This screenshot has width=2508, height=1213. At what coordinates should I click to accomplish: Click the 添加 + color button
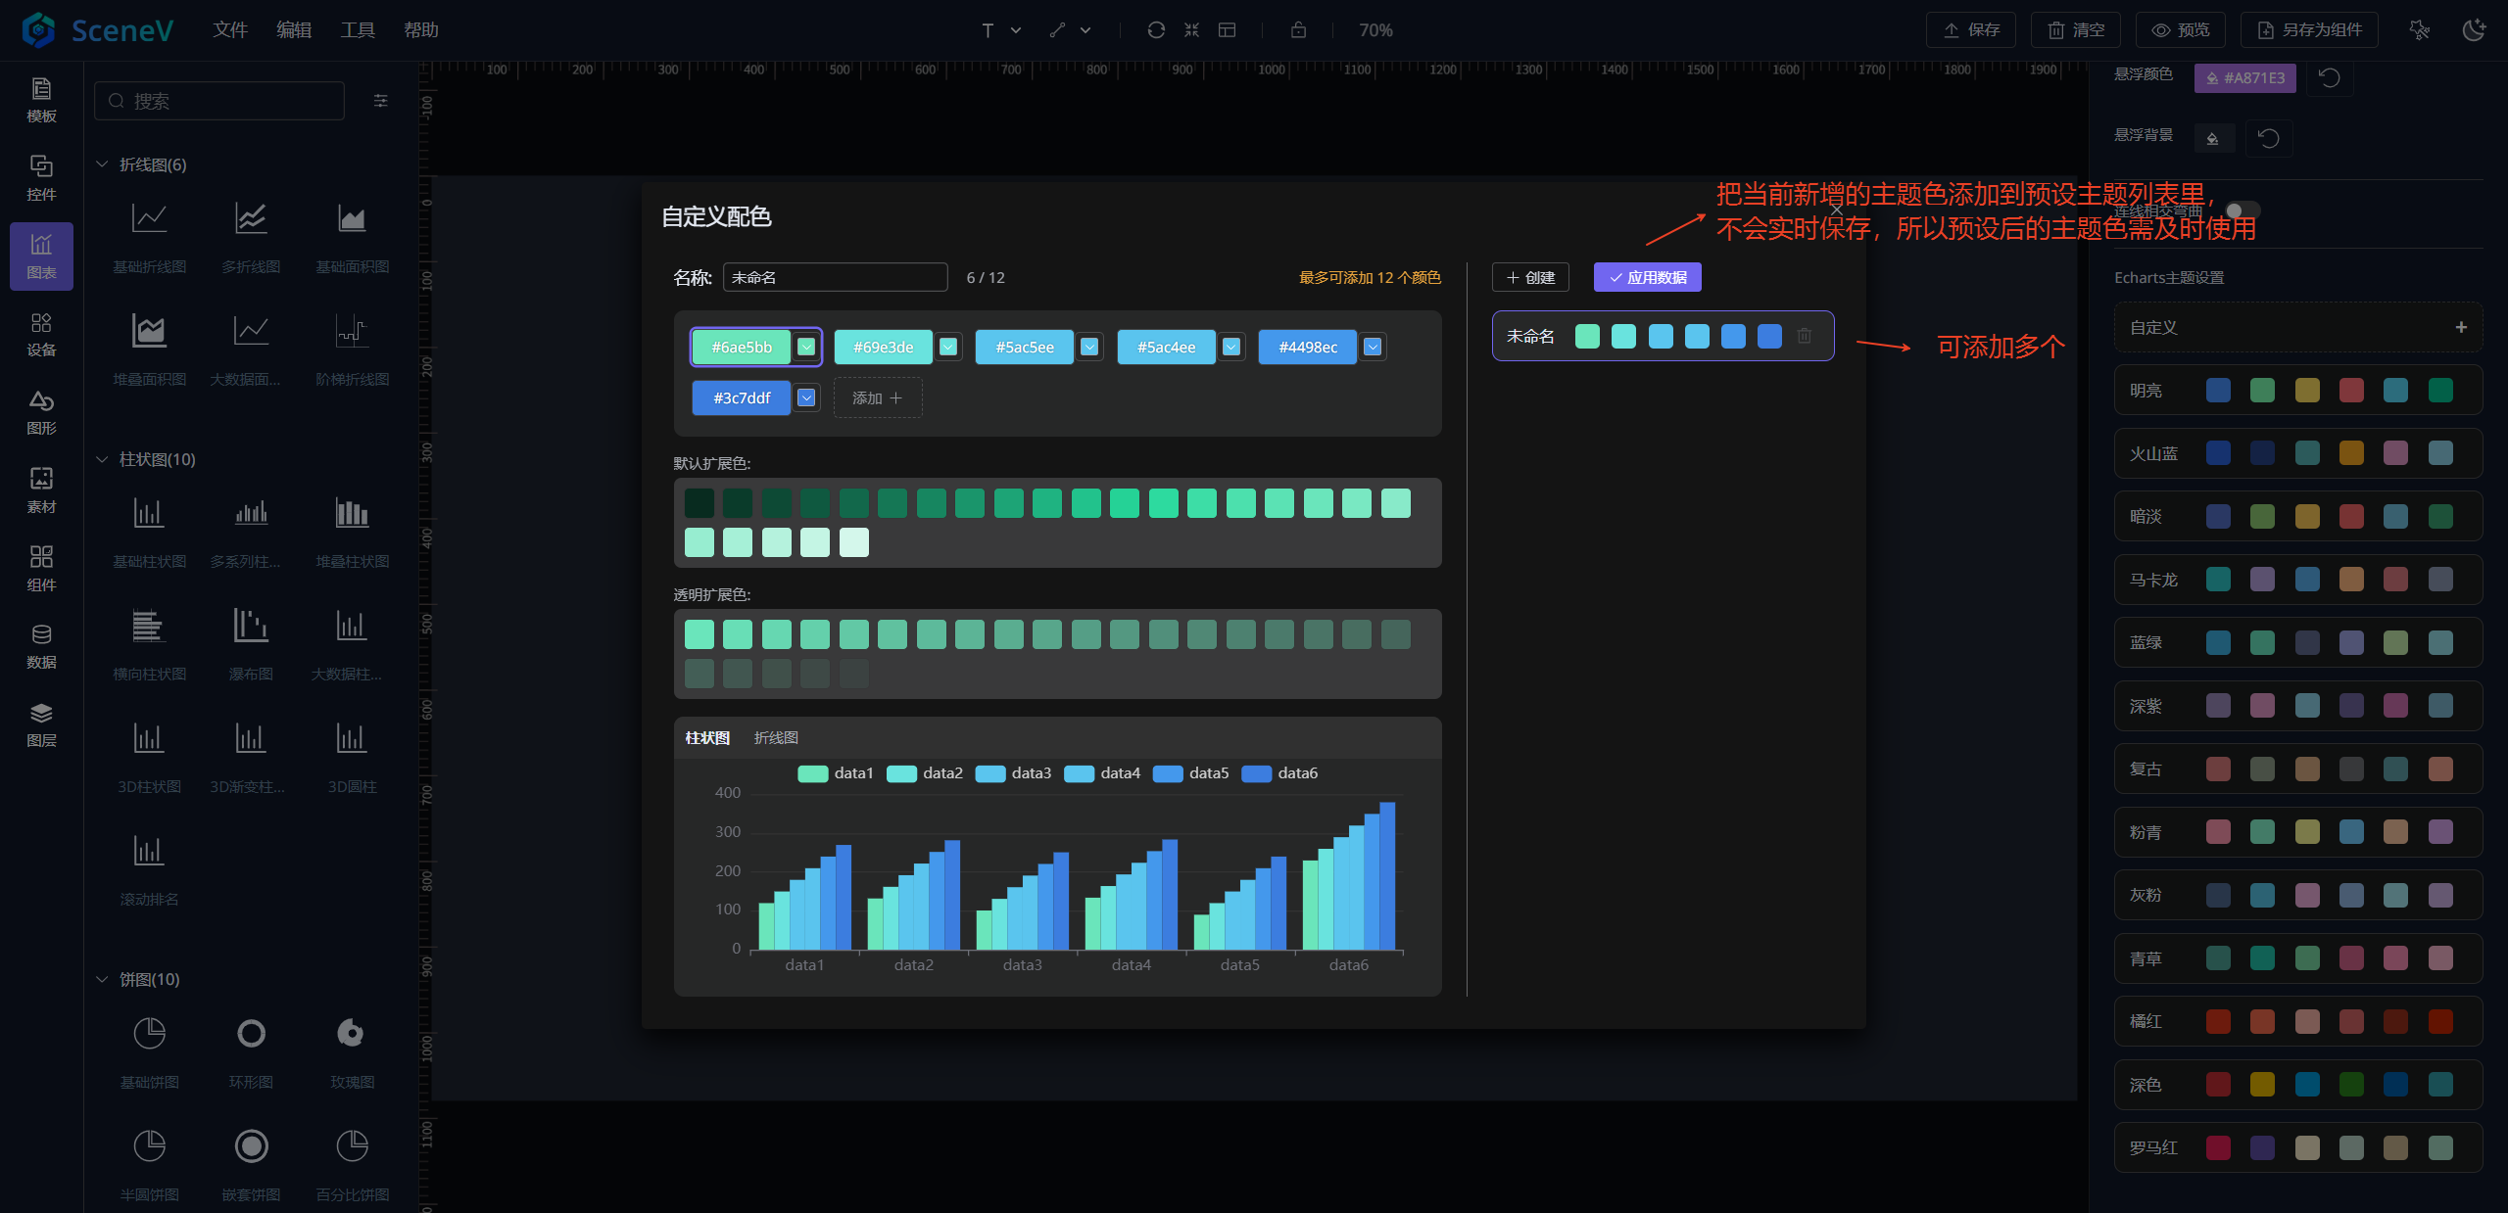[x=877, y=397]
